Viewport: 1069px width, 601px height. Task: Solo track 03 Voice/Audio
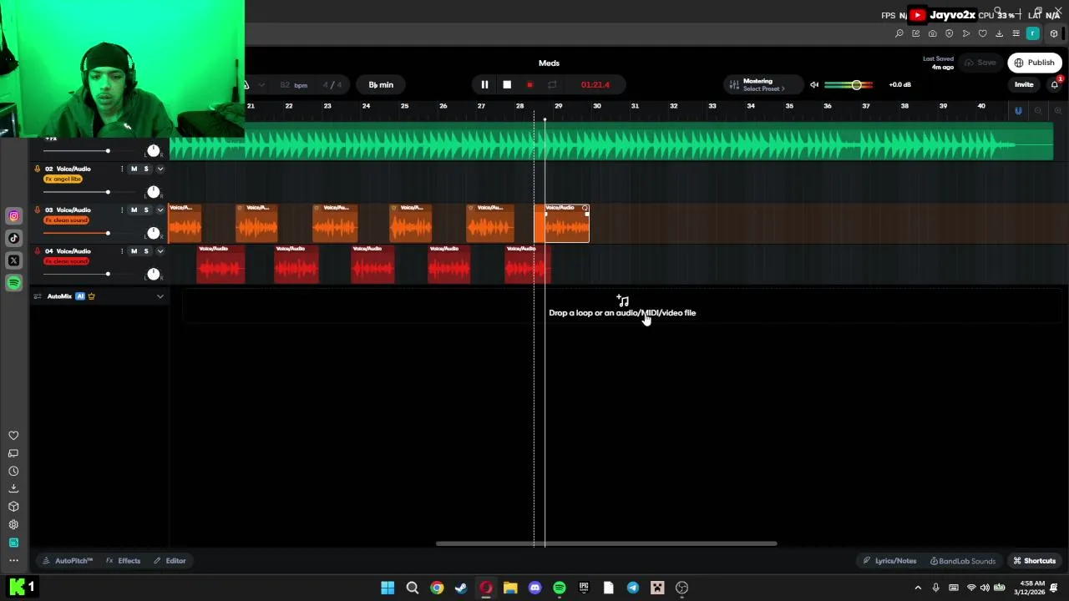click(x=146, y=210)
